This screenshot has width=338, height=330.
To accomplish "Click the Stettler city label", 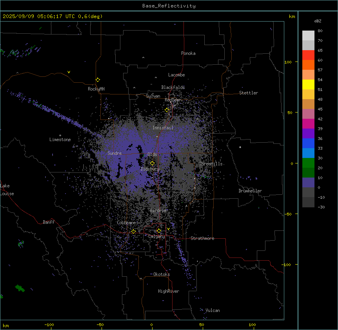I will point(249,93).
